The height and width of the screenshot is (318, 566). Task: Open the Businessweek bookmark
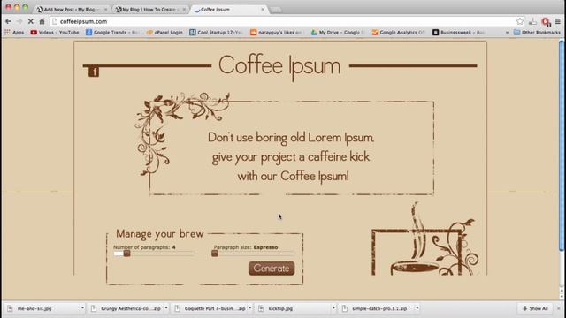(458, 33)
